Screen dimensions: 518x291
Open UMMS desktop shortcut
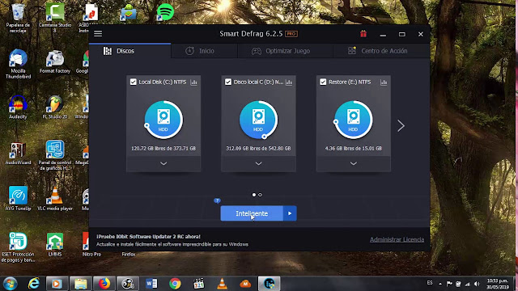coord(55,244)
